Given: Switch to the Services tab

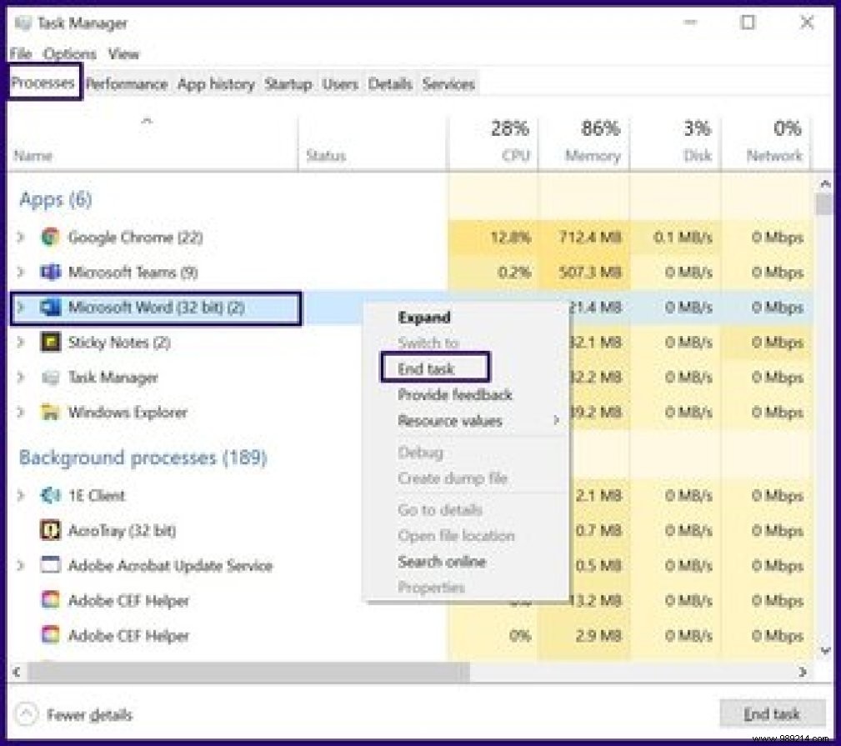Looking at the screenshot, I should tap(448, 84).
